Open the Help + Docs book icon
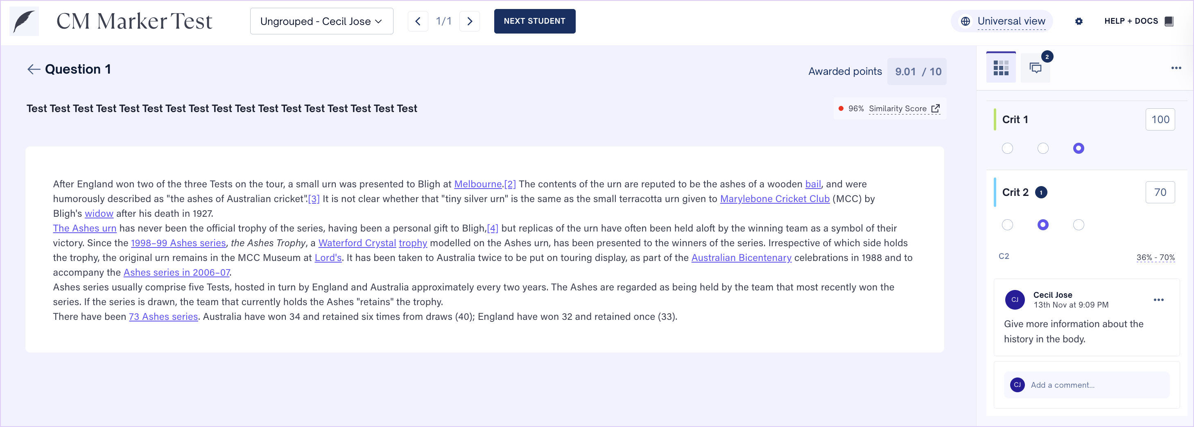Image resolution: width=1194 pixels, height=427 pixels. click(1169, 21)
